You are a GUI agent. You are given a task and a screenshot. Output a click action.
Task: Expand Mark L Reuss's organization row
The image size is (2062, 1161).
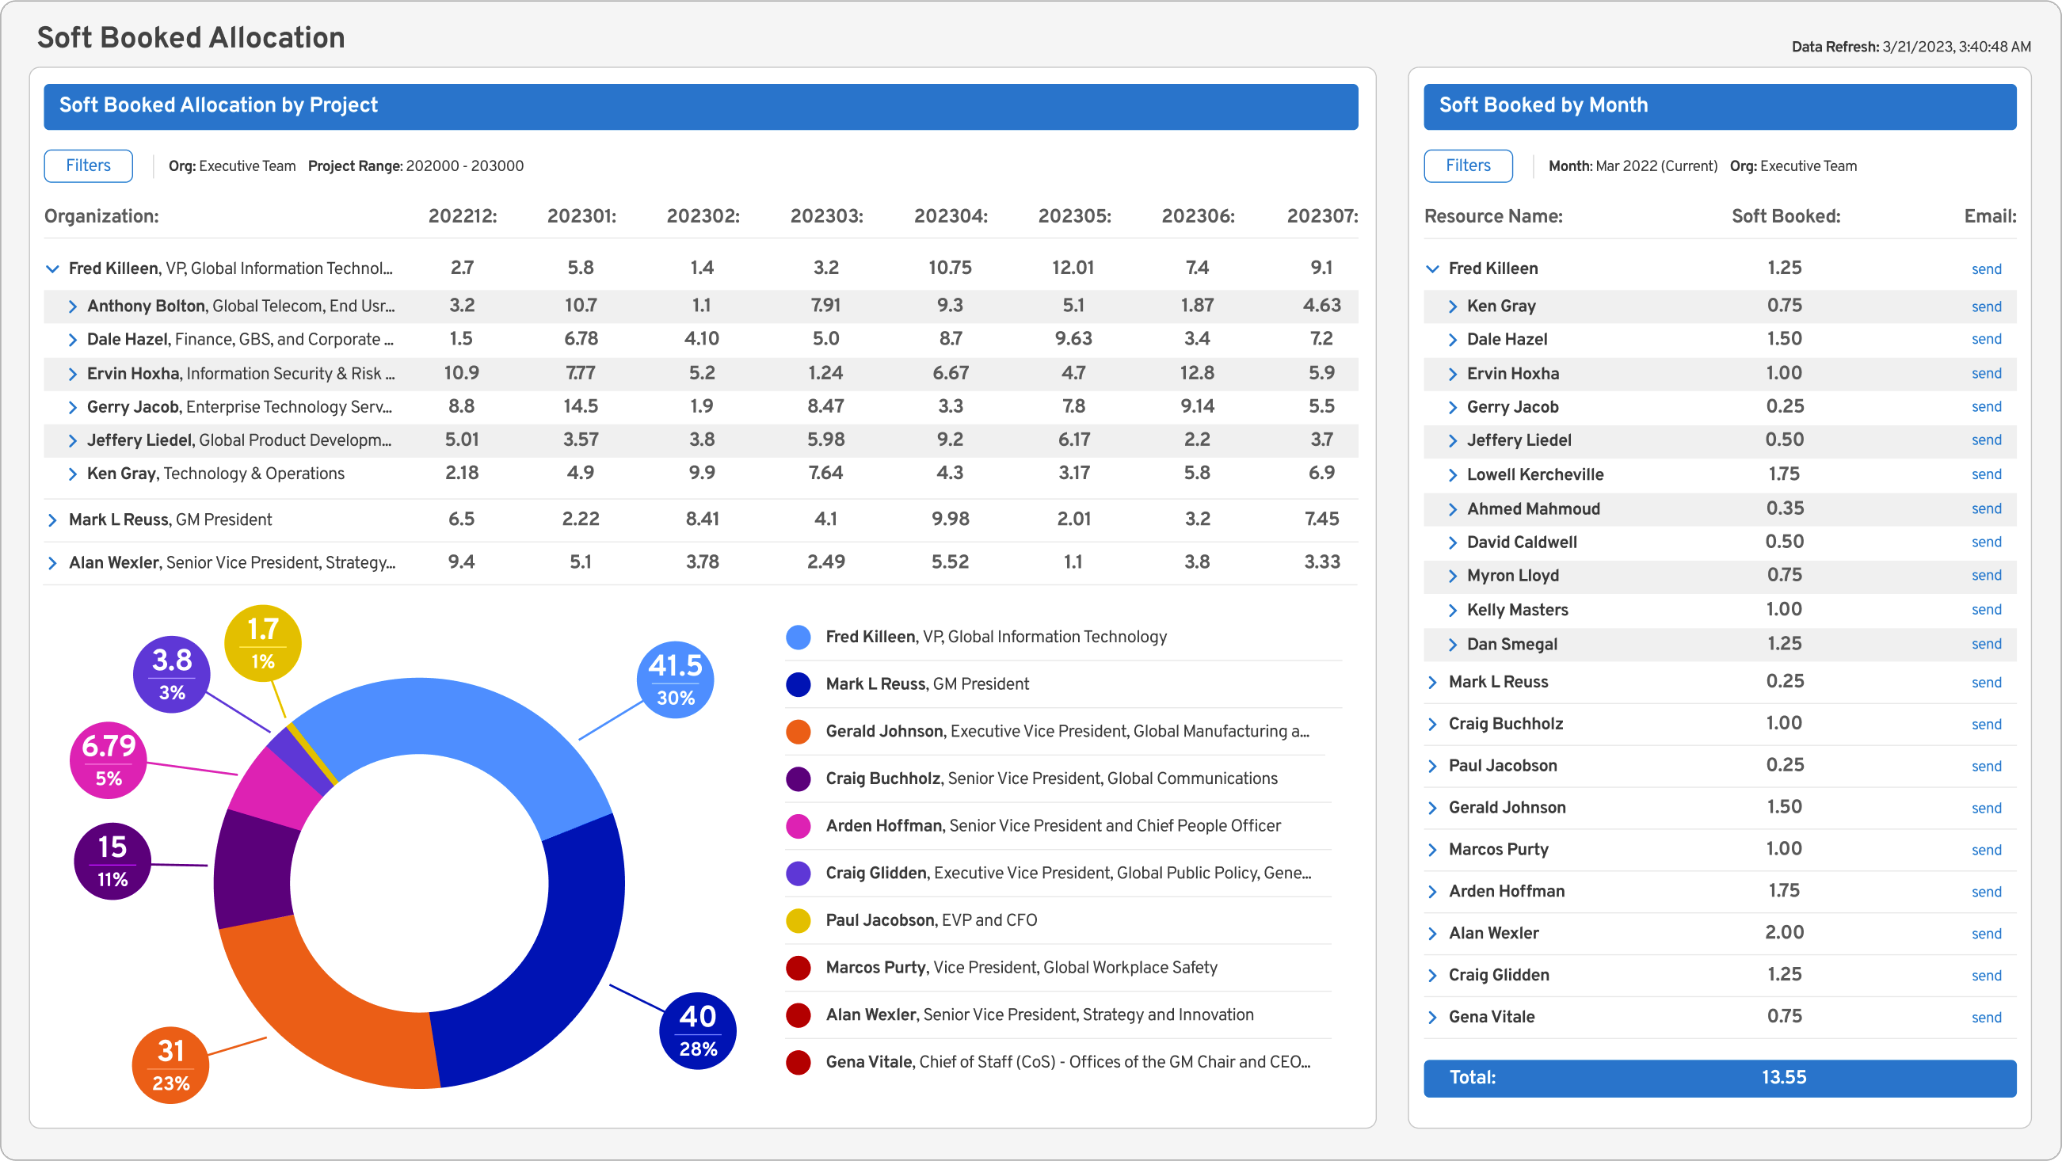coord(53,519)
